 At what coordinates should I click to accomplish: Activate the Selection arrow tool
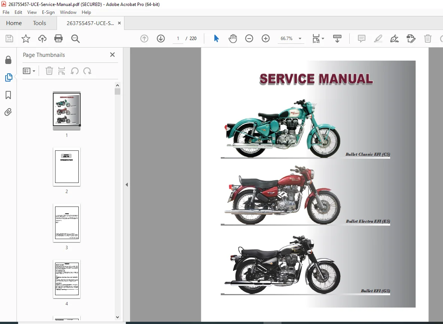click(216, 39)
